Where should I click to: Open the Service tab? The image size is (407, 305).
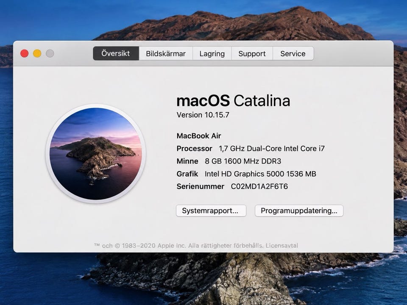click(x=293, y=53)
